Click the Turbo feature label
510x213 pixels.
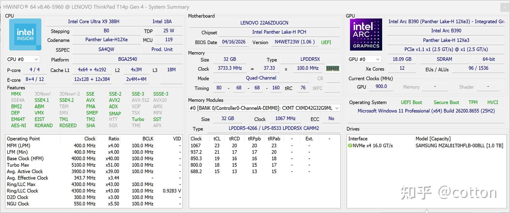coord(138,119)
